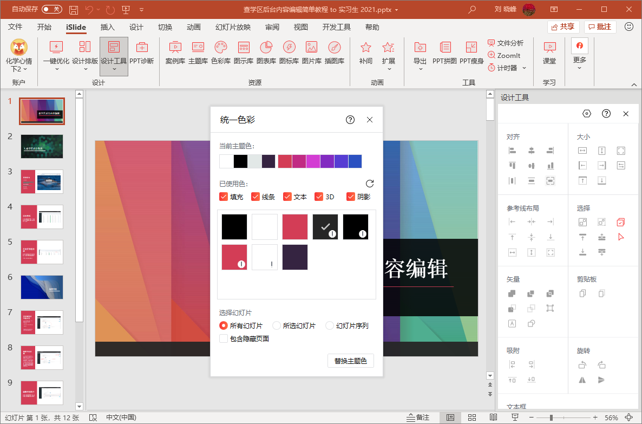Launch PPT诊断 diagnosis tool
This screenshot has width=642, height=424.
(x=142, y=53)
